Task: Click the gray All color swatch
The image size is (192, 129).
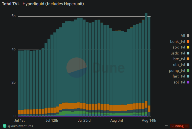Action: pos(188,36)
